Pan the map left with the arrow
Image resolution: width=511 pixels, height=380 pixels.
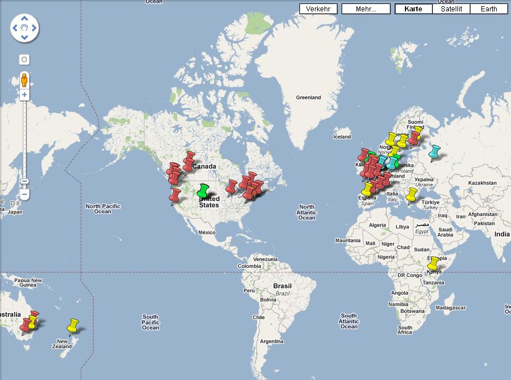coord(15,28)
